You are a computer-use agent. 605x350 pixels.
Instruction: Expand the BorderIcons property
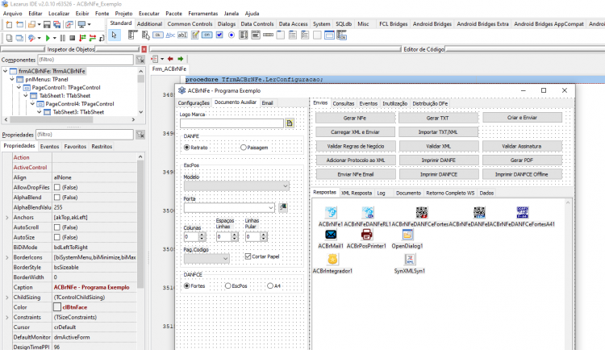[7, 257]
